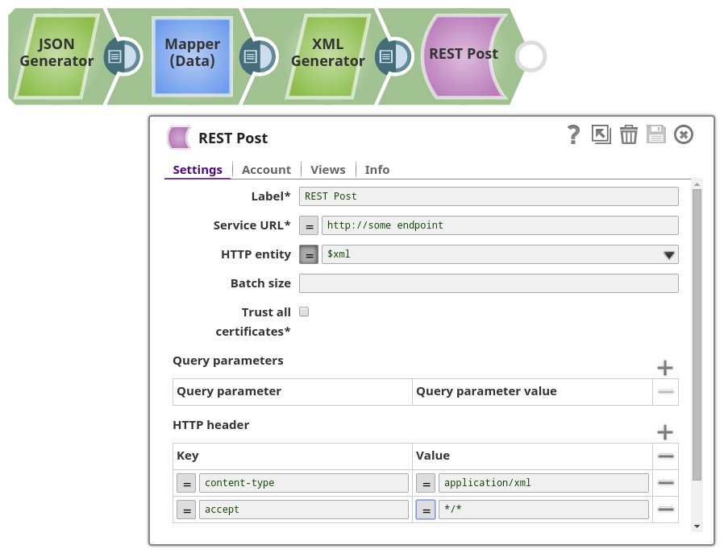Image resolution: width=724 pixels, height=553 pixels.
Task: Remove the accept HTTP header row
Action: click(x=666, y=510)
